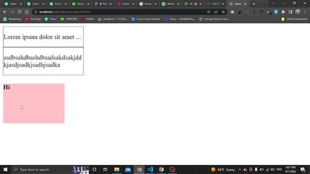This screenshot has width=310, height=174.
Task: Close the Seller tab
Action: tap(21, 4)
